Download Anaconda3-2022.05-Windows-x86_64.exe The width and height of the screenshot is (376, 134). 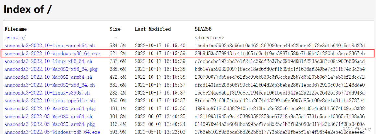52,132
